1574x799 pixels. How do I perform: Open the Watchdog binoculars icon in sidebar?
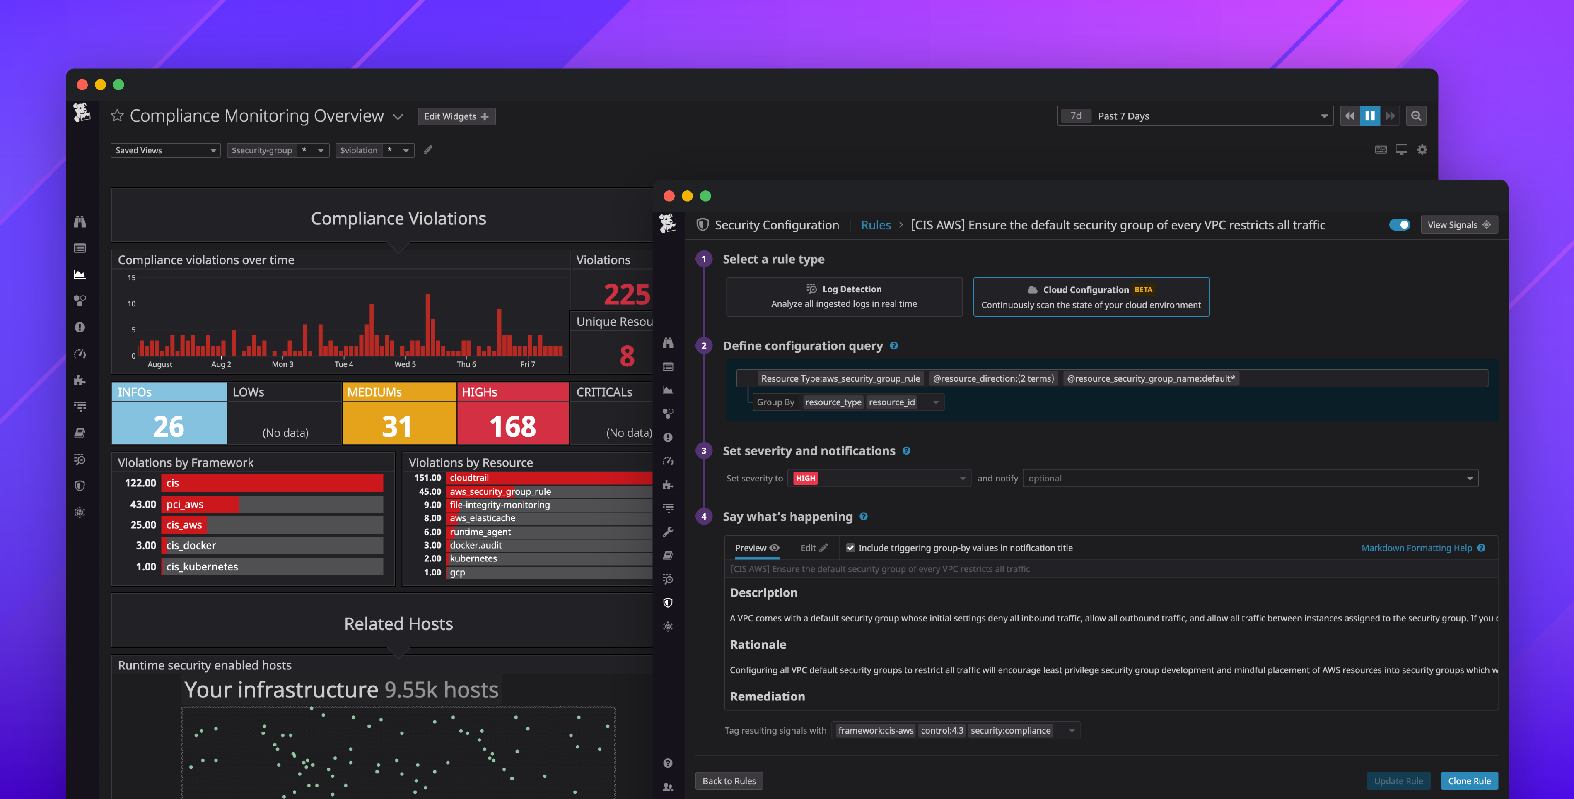click(668, 343)
